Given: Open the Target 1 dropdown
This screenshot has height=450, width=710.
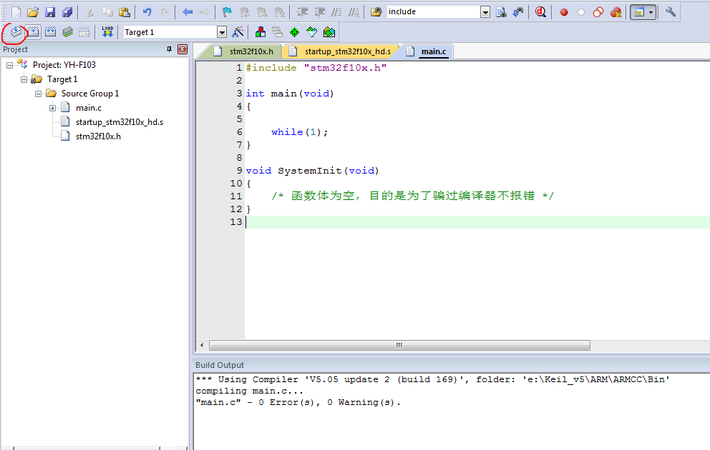Looking at the screenshot, I should pos(221,32).
